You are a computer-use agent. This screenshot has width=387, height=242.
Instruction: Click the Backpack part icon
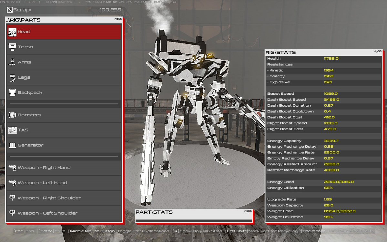12,92
